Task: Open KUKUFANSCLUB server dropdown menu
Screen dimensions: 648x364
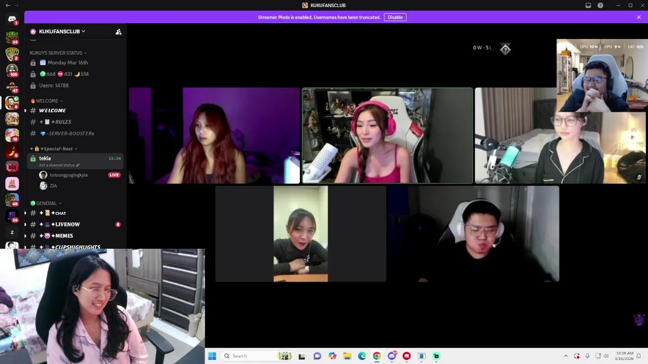Action: tap(62, 31)
